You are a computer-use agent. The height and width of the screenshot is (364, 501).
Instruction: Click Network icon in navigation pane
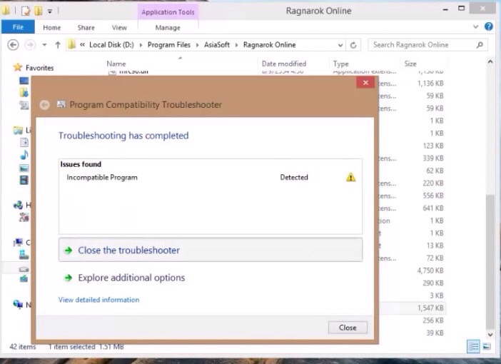click(18, 304)
